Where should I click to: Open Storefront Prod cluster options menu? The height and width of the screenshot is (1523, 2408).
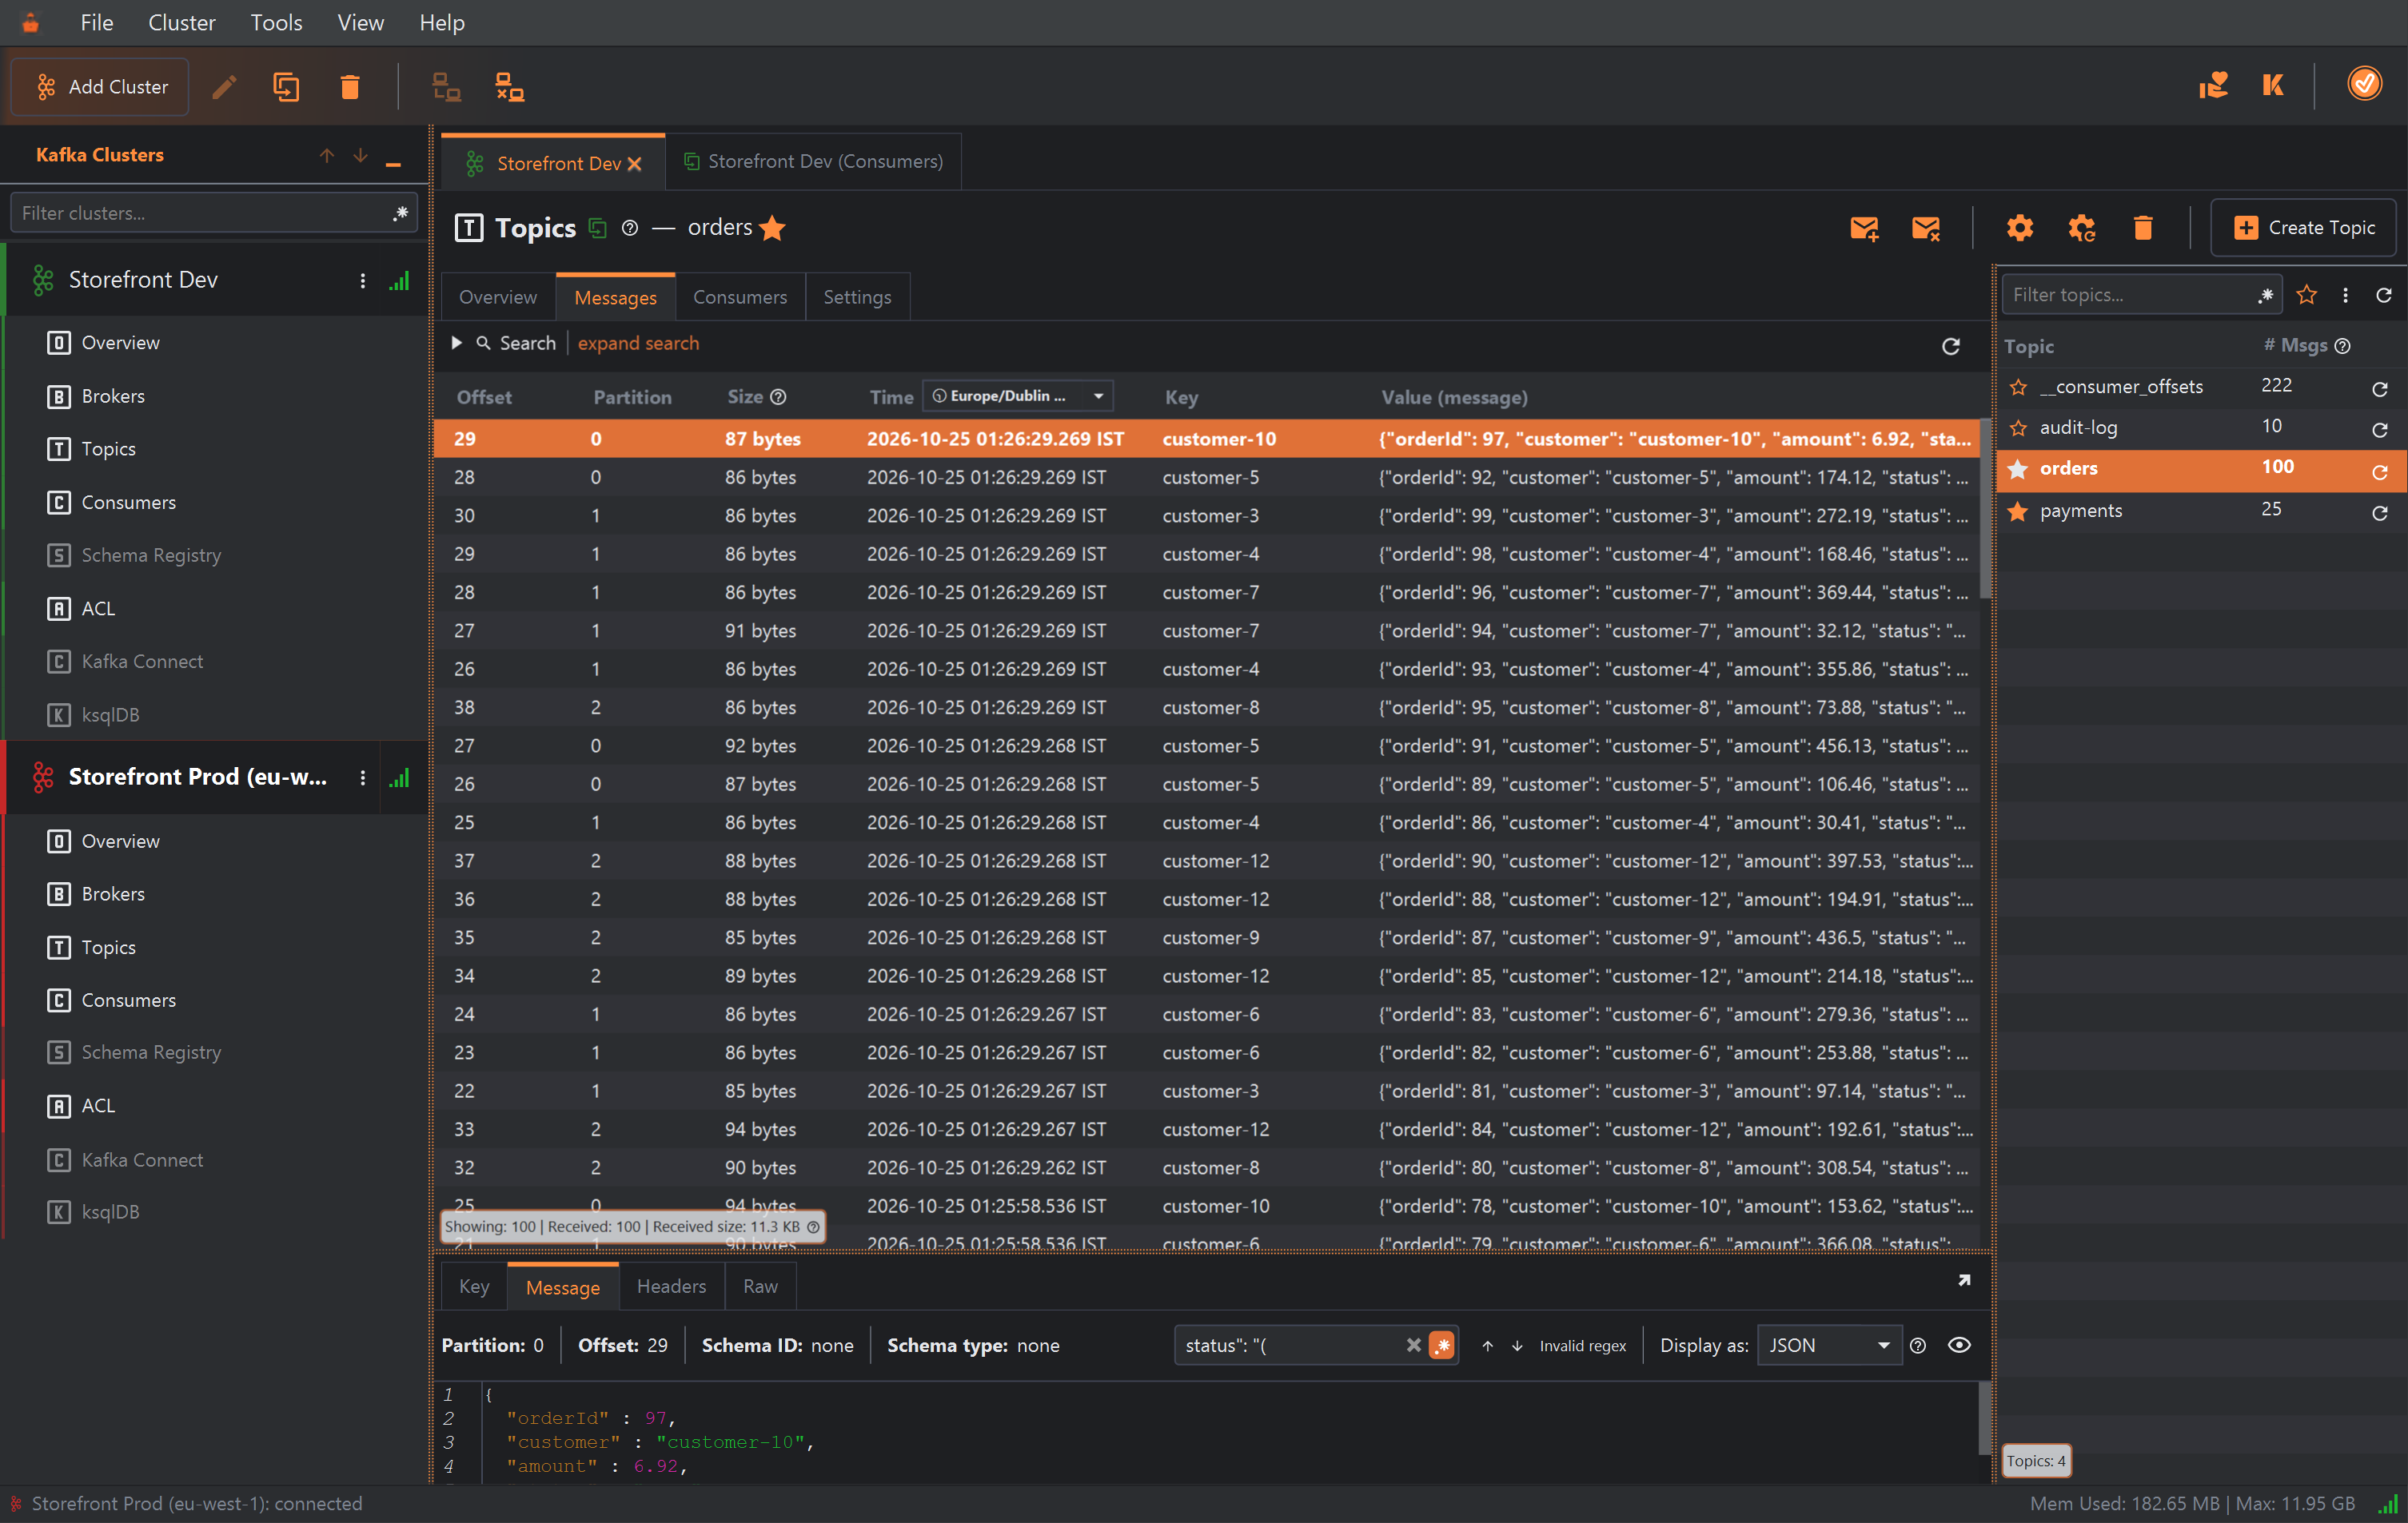tap(362, 777)
